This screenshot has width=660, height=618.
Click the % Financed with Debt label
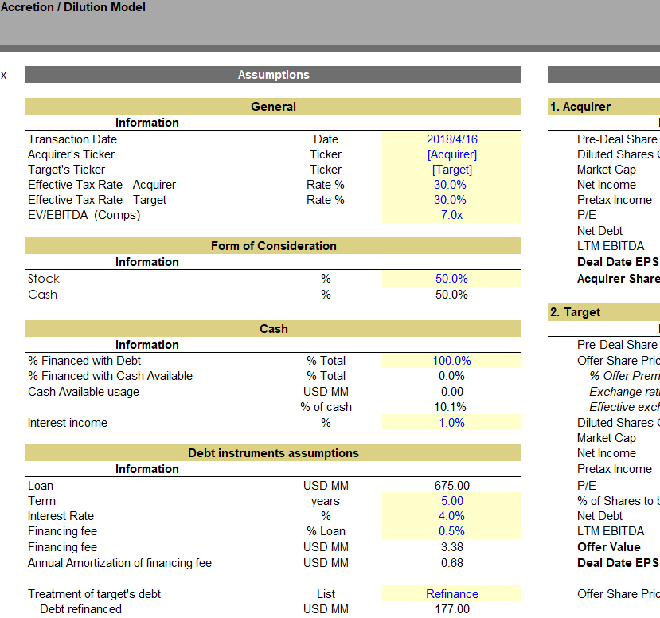[84, 361]
